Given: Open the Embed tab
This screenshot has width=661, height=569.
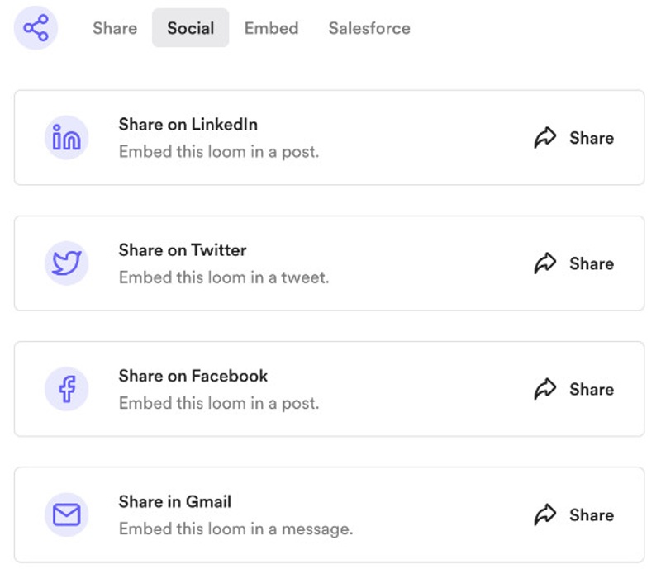Looking at the screenshot, I should pos(272,28).
